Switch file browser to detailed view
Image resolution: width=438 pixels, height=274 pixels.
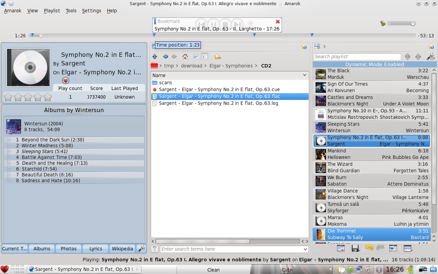[205, 57]
